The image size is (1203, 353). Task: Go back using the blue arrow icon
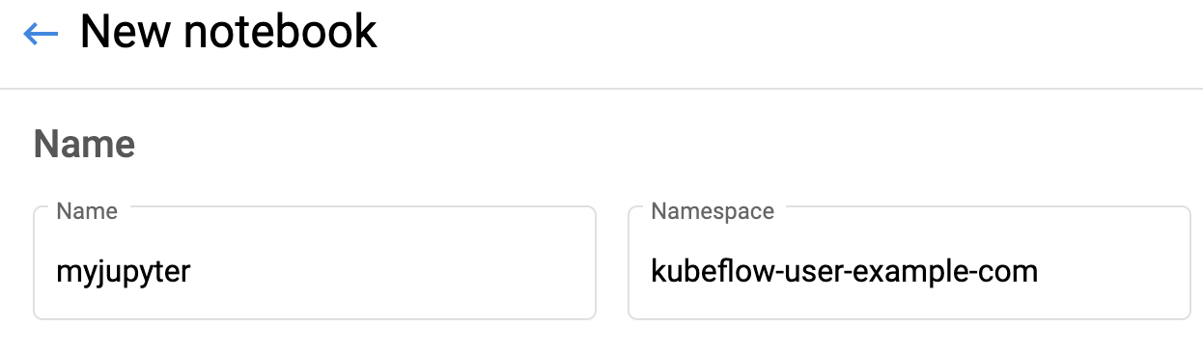point(41,35)
